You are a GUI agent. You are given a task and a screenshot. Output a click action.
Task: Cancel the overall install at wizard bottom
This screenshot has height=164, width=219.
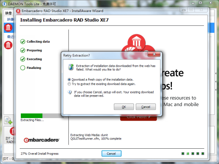tap(111, 153)
